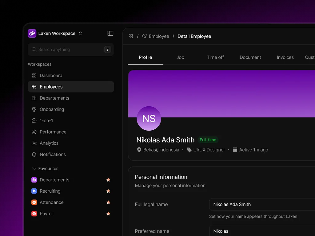
Task: Click the Full-time badge
Action: tap(208, 140)
